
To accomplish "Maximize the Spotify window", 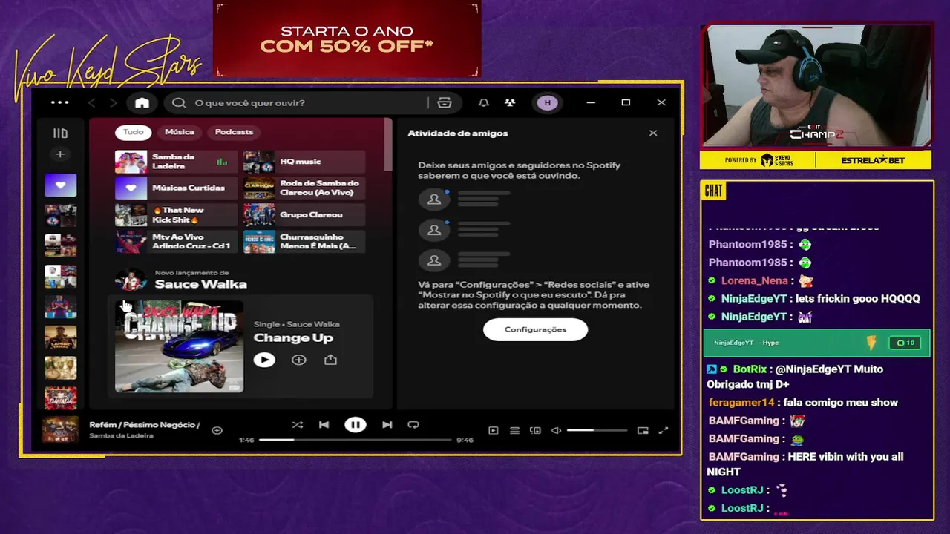I will click(626, 103).
